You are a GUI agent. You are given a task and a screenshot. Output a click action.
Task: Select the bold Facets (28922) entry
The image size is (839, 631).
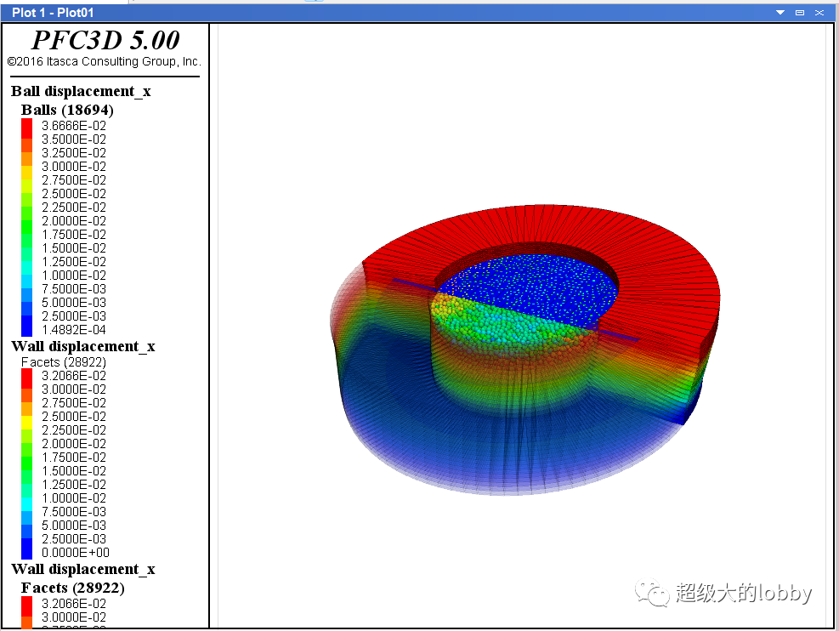coord(73,588)
